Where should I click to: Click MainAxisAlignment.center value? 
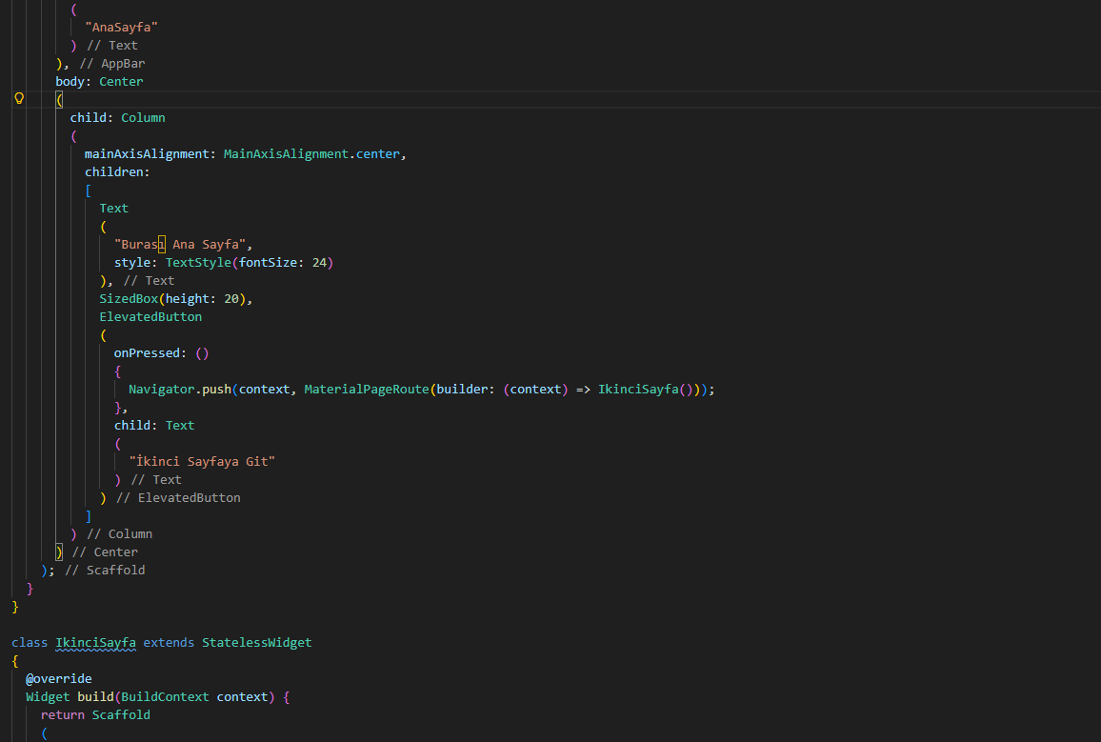(311, 153)
